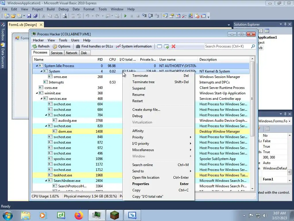Image resolution: width=294 pixels, height=221 pixels.
Task: Click the Save icon in VB toolbar
Action: tap(29, 16)
